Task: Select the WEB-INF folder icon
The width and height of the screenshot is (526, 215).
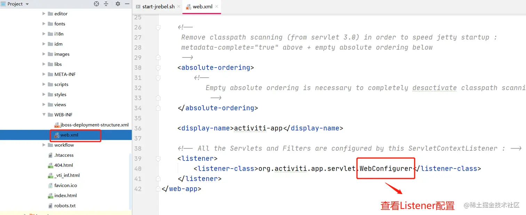Action: coord(50,115)
